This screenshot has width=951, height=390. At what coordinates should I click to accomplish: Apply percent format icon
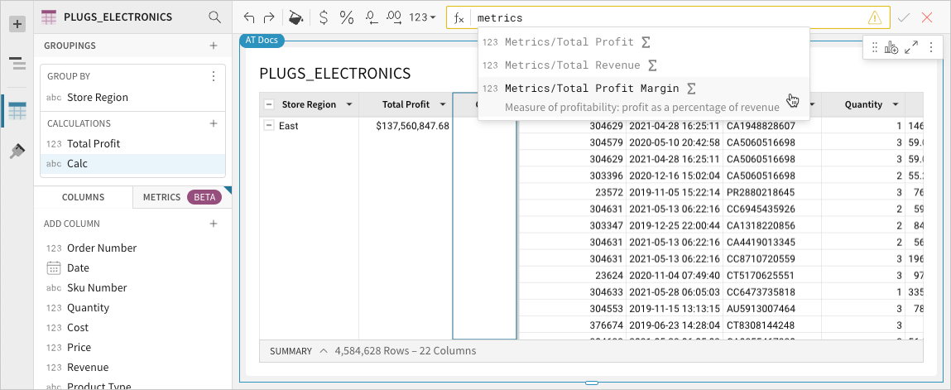point(347,17)
